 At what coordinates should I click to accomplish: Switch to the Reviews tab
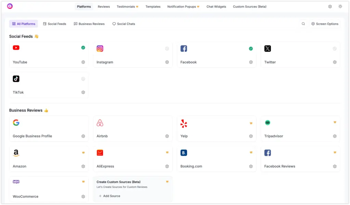[104, 6]
